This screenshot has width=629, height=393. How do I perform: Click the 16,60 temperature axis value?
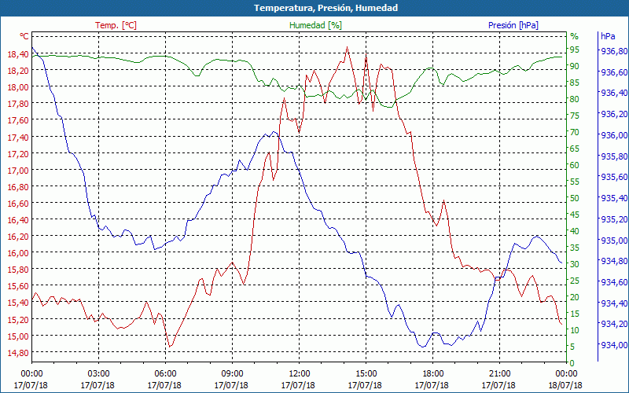(17, 204)
